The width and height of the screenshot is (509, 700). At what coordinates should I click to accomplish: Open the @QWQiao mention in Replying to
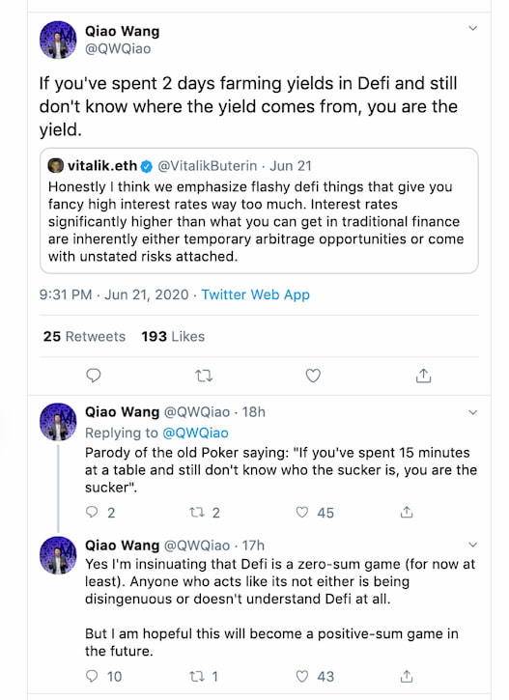(195, 433)
